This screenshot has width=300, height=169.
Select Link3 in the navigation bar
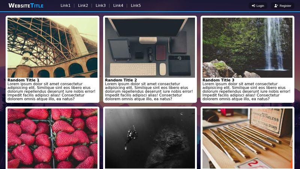click(100, 6)
